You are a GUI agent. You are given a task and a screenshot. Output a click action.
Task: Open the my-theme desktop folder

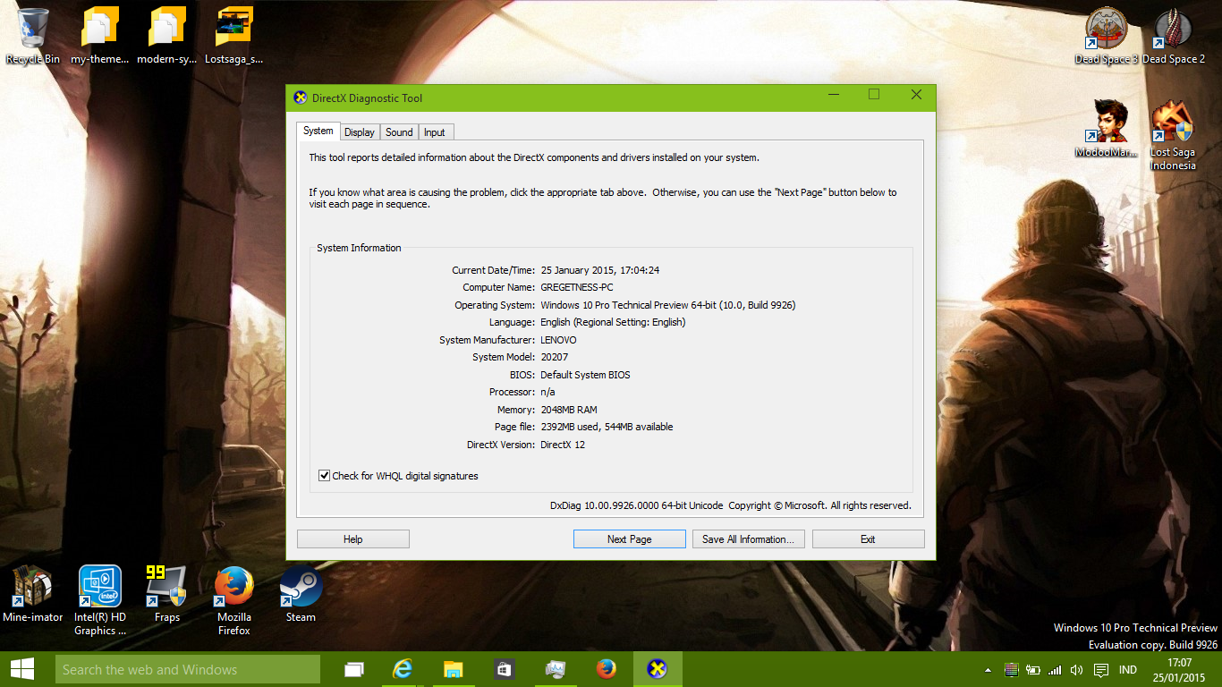click(99, 36)
